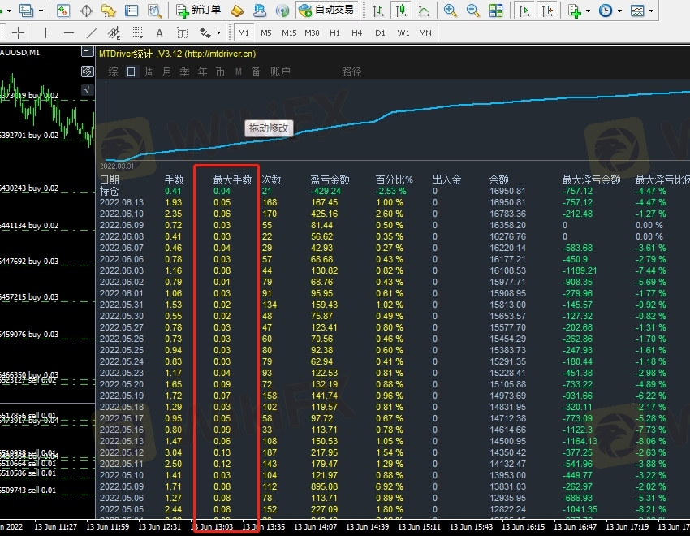Open the Market Watch panel icon
Image resolution: width=690 pixels, height=536 pixels.
click(63, 11)
